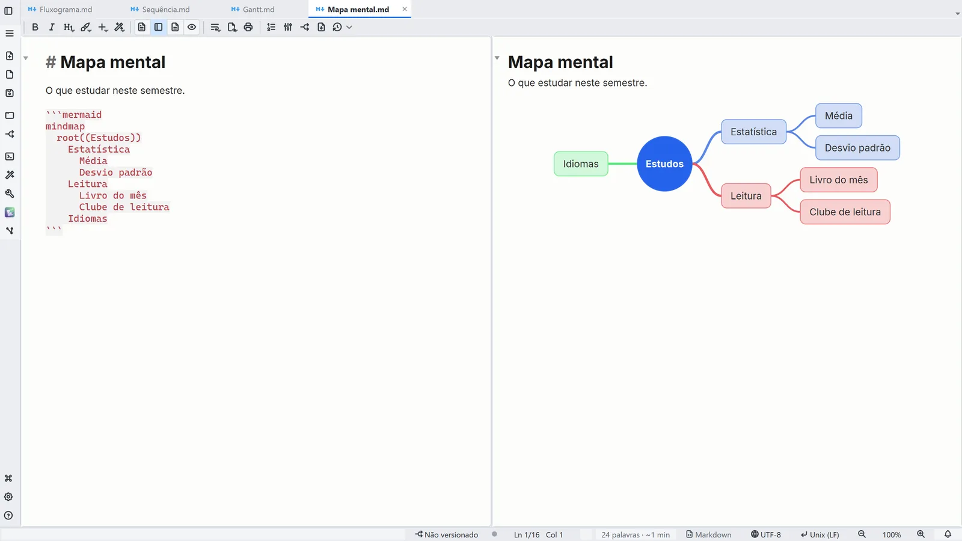Apply bold formatting from the toolbar

coord(35,27)
